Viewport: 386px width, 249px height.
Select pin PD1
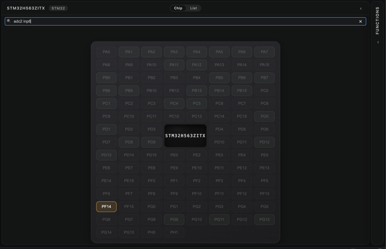click(106, 129)
